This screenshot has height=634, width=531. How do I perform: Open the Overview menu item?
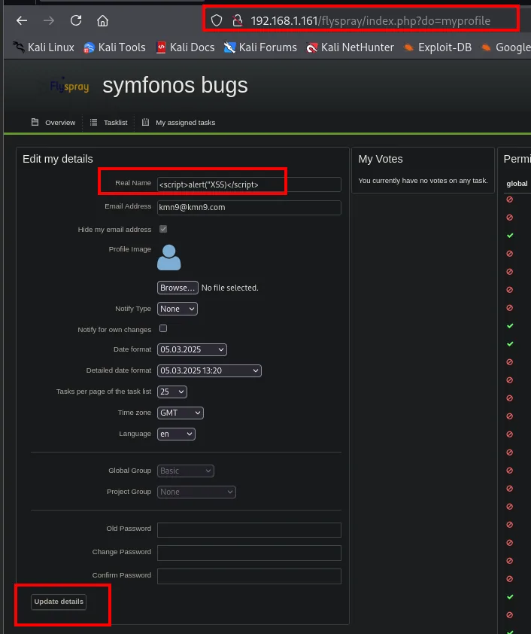(x=53, y=123)
